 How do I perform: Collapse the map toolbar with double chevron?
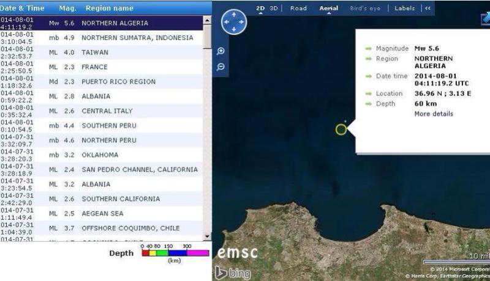pyautogui.click(x=427, y=9)
